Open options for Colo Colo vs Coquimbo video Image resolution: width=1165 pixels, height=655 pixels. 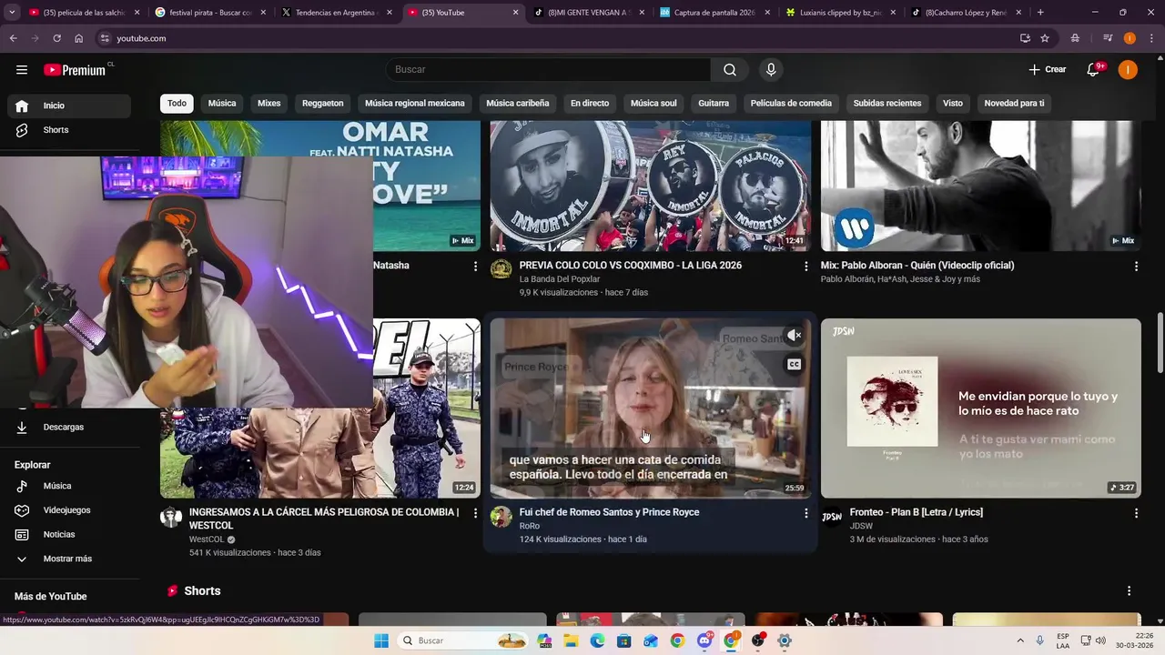[x=805, y=267]
